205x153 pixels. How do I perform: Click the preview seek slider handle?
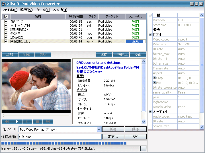coord(3,115)
